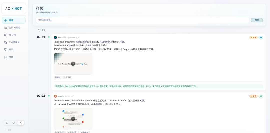Select system theme monitor icon
270x133 pixels.
[x=14, y=123]
